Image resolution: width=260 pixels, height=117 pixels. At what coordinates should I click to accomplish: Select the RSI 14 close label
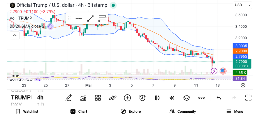tap(21, 80)
